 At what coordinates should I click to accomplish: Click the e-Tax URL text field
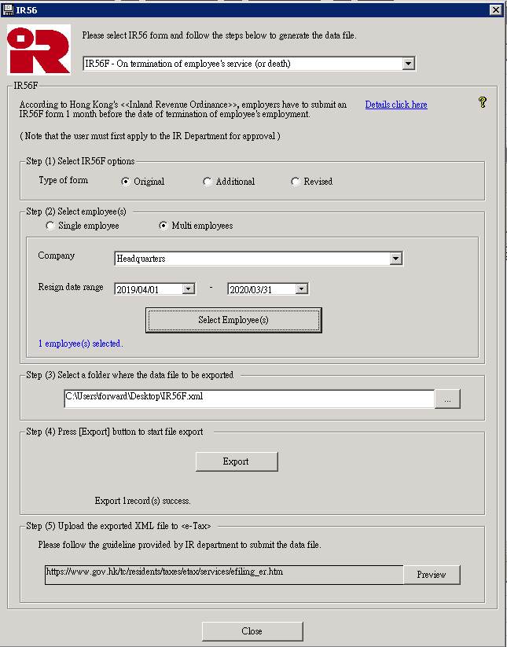click(x=224, y=575)
